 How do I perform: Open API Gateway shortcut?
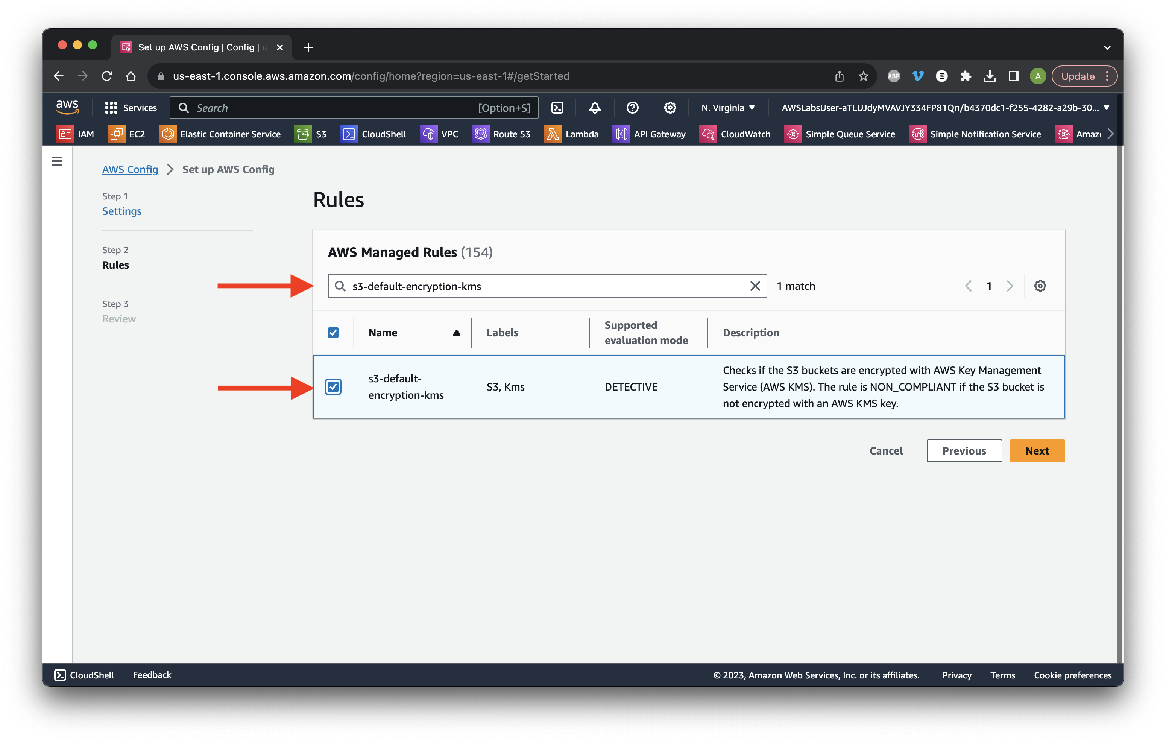click(x=649, y=134)
